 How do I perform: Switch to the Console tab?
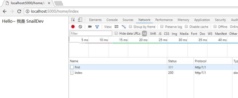112,20
